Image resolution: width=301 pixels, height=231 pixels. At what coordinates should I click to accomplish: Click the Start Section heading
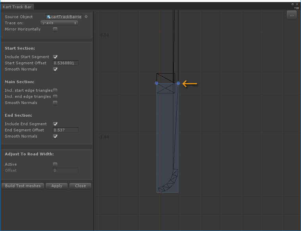[x=20, y=48]
